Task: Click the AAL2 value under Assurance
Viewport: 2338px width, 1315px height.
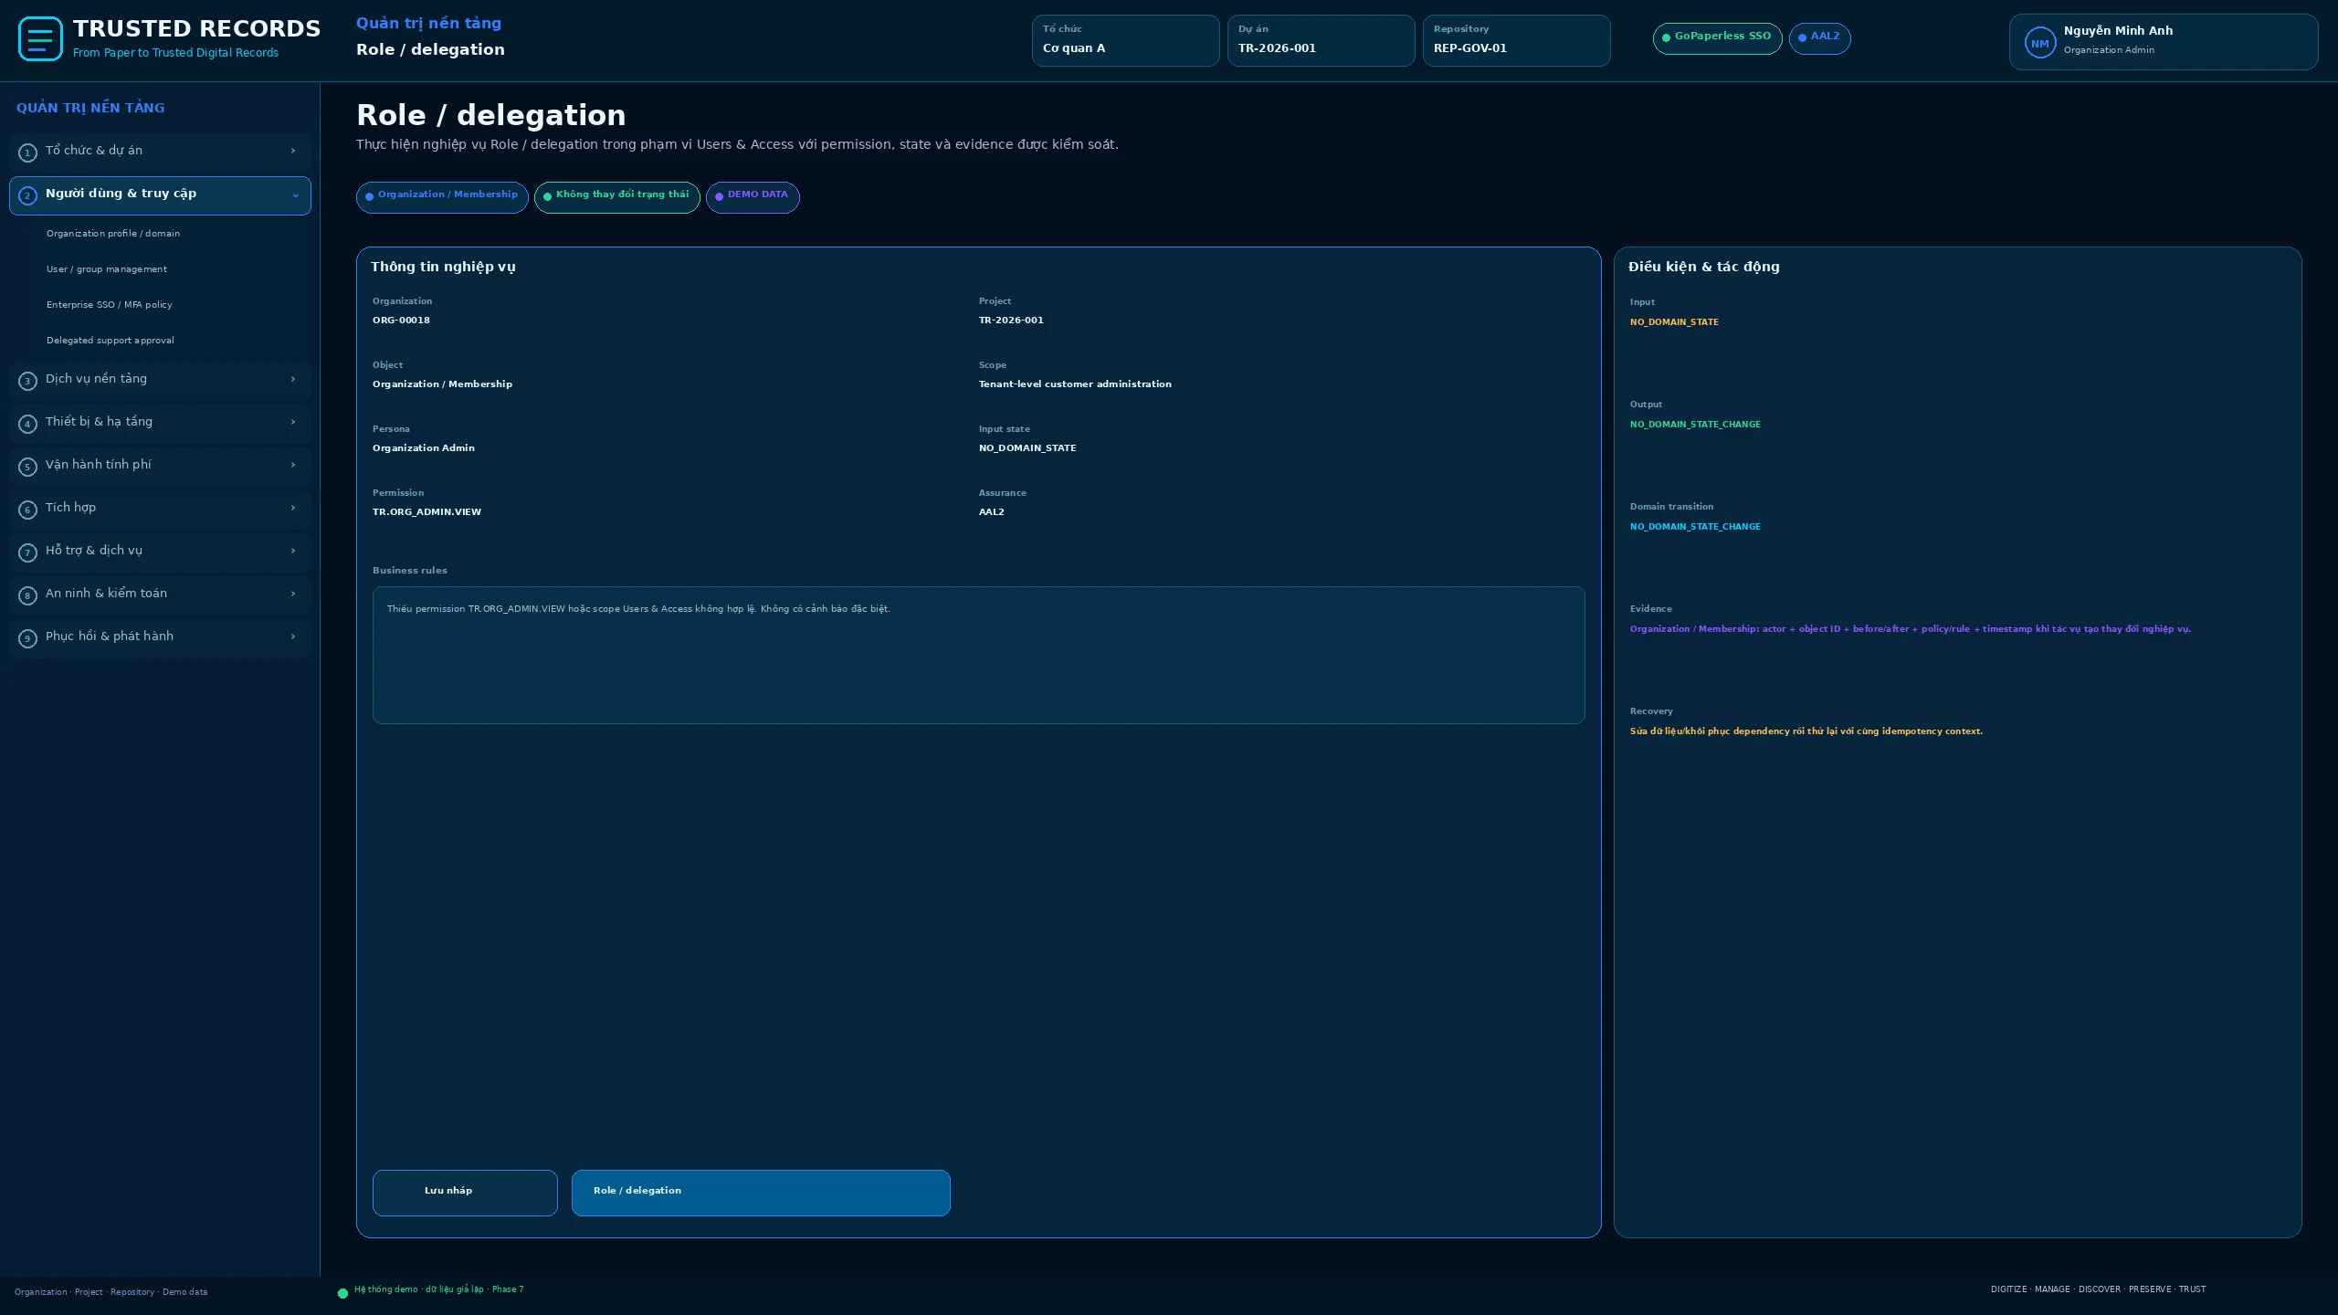Action: click(992, 512)
